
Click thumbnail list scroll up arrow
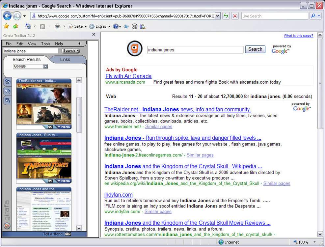coord(79,80)
